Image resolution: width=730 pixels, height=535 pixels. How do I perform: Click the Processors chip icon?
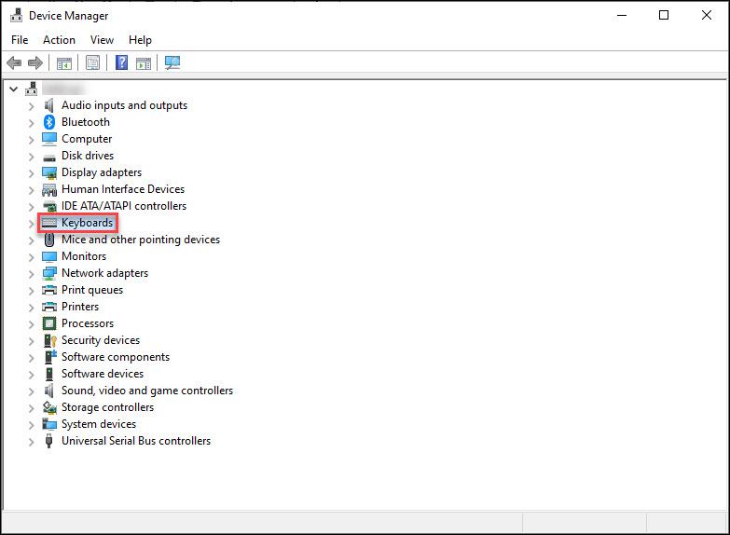49,323
